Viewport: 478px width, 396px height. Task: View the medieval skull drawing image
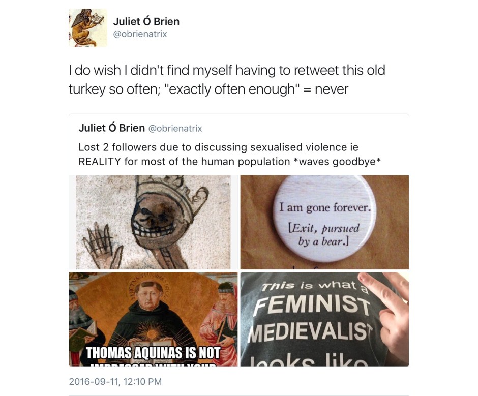pos(154,222)
